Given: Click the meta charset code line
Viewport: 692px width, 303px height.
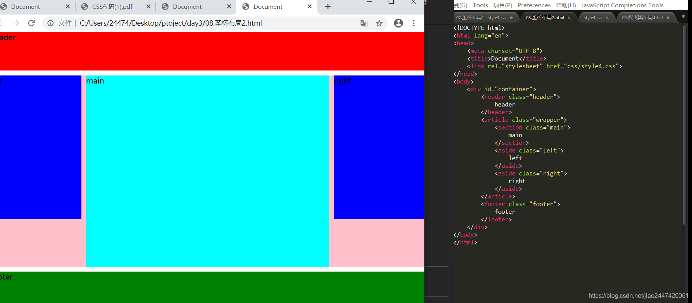Looking at the screenshot, I should pyautogui.click(x=505, y=51).
